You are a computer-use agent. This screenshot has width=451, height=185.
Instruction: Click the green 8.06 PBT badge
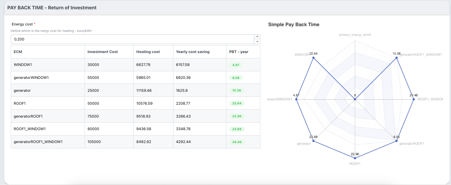tap(236, 78)
